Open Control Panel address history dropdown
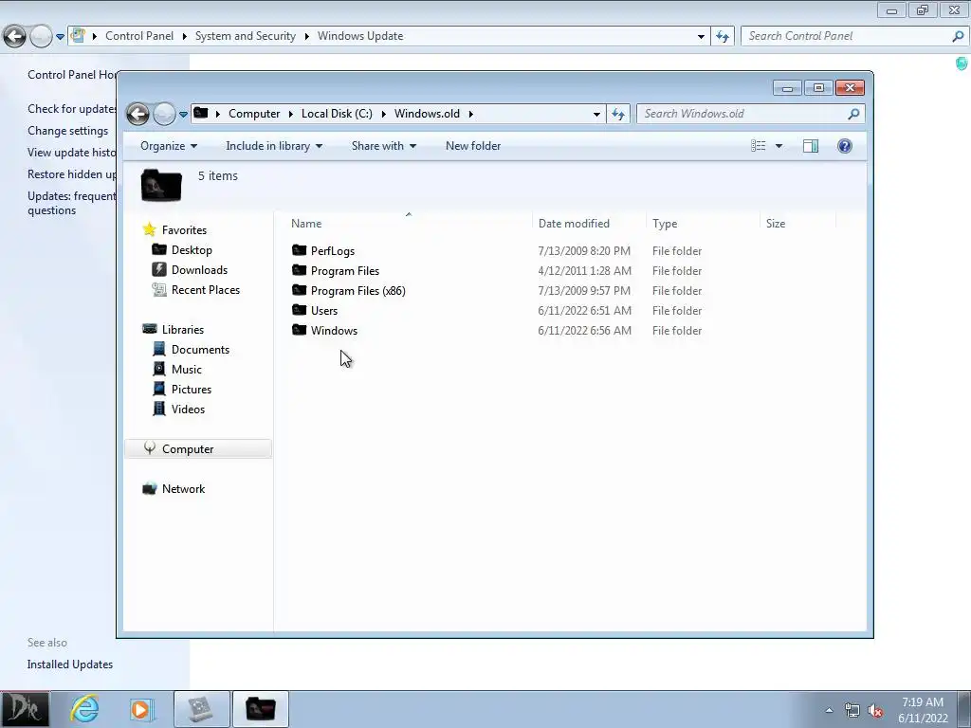 [701, 36]
